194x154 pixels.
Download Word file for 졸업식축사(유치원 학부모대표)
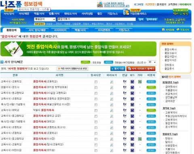point(132,87)
